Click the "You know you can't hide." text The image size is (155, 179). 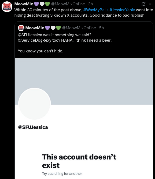(x=40, y=51)
